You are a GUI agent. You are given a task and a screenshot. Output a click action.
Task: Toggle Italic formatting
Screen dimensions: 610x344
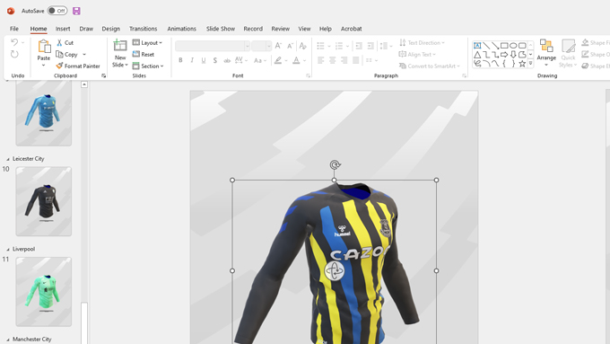point(192,60)
